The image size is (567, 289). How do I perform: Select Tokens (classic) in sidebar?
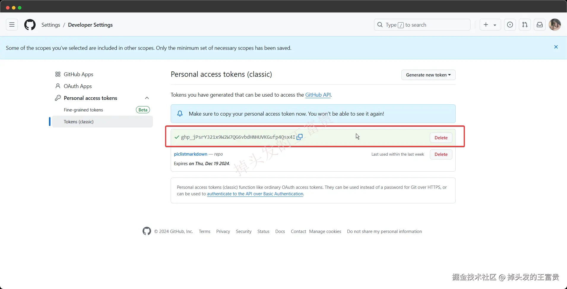click(102, 122)
